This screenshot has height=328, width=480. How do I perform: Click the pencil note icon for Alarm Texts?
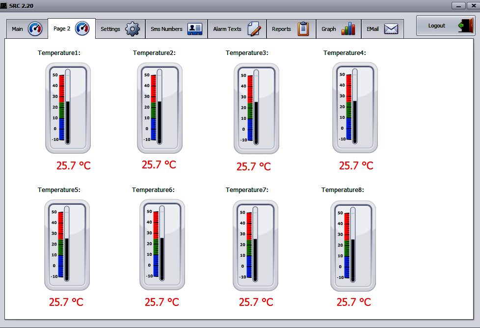point(254,29)
